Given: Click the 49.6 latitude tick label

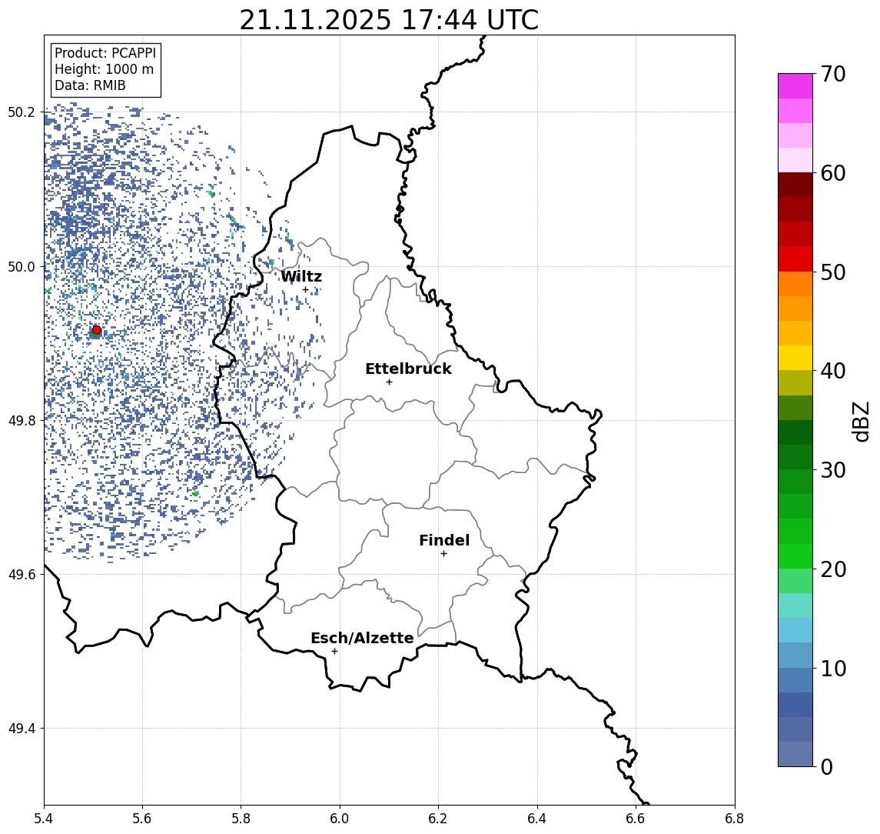Looking at the screenshot, I should 22,575.
